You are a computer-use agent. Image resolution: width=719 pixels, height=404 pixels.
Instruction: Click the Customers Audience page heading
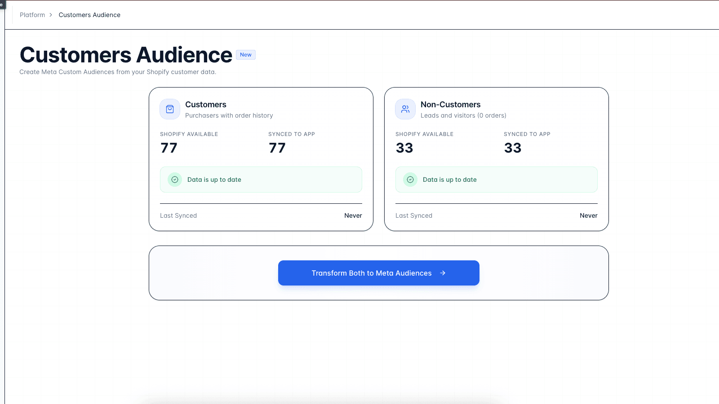[x=126, y=55]
